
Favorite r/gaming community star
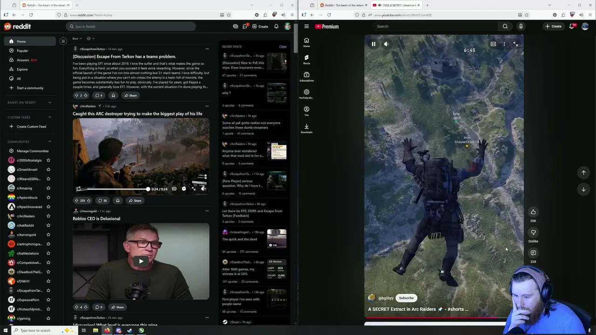pyautogui.click(x=48, y=318)
